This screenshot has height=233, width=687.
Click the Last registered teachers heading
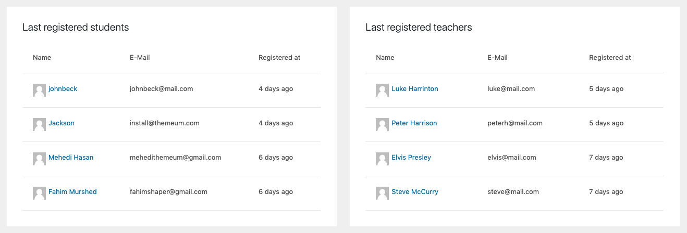419,27
